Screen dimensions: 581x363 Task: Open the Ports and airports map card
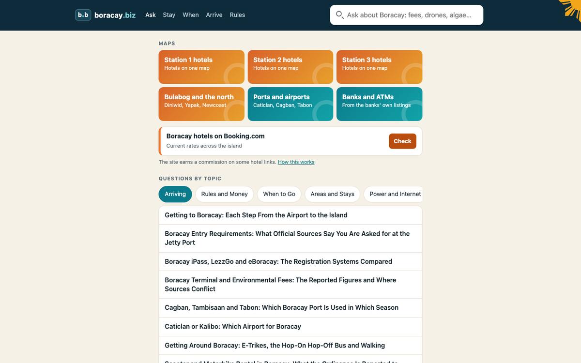(290, 104)
